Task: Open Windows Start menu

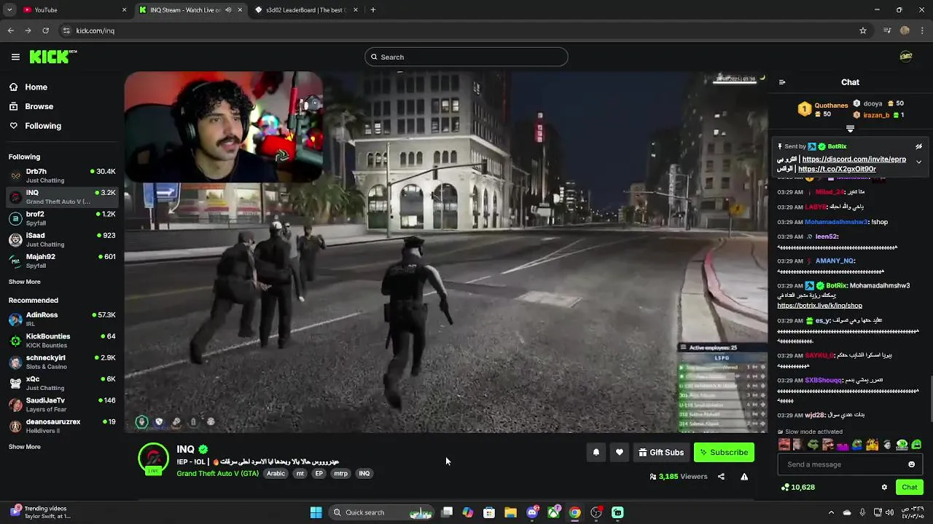Action: pyautogui.click(x=316, y=512)
